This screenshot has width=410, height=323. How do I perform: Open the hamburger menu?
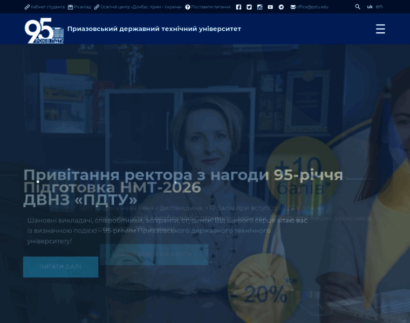point(380,29)
